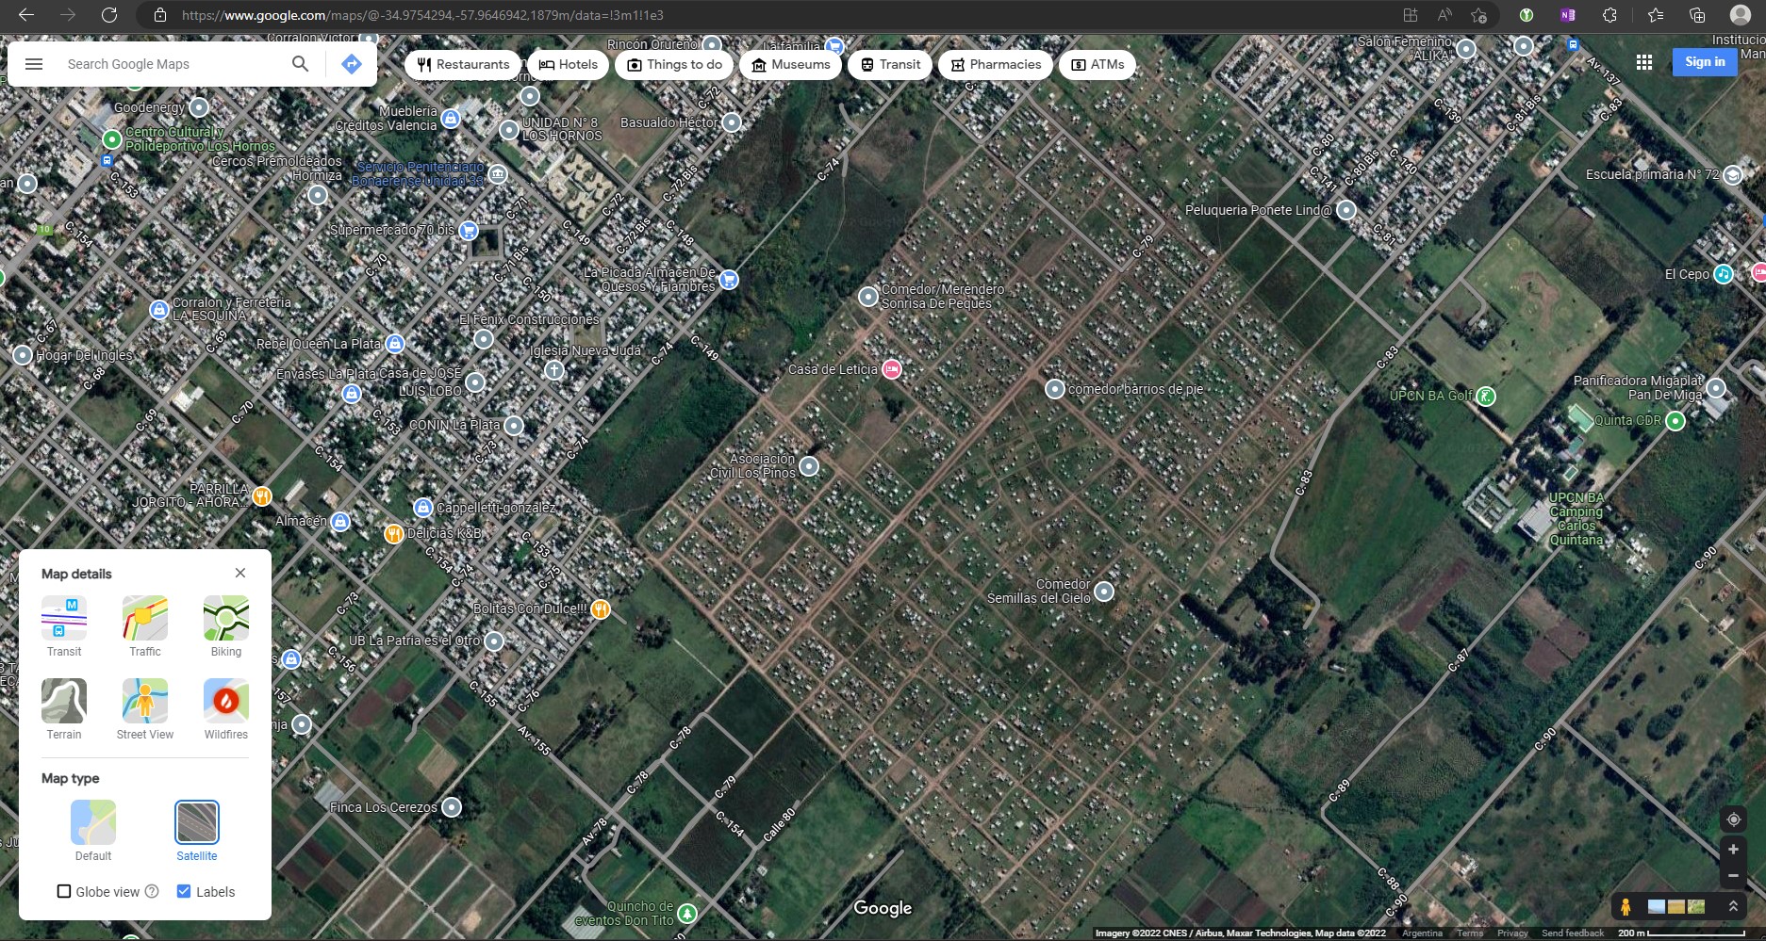Close the Map details panel
This screenshot has height=941, width=1766.
240,573
